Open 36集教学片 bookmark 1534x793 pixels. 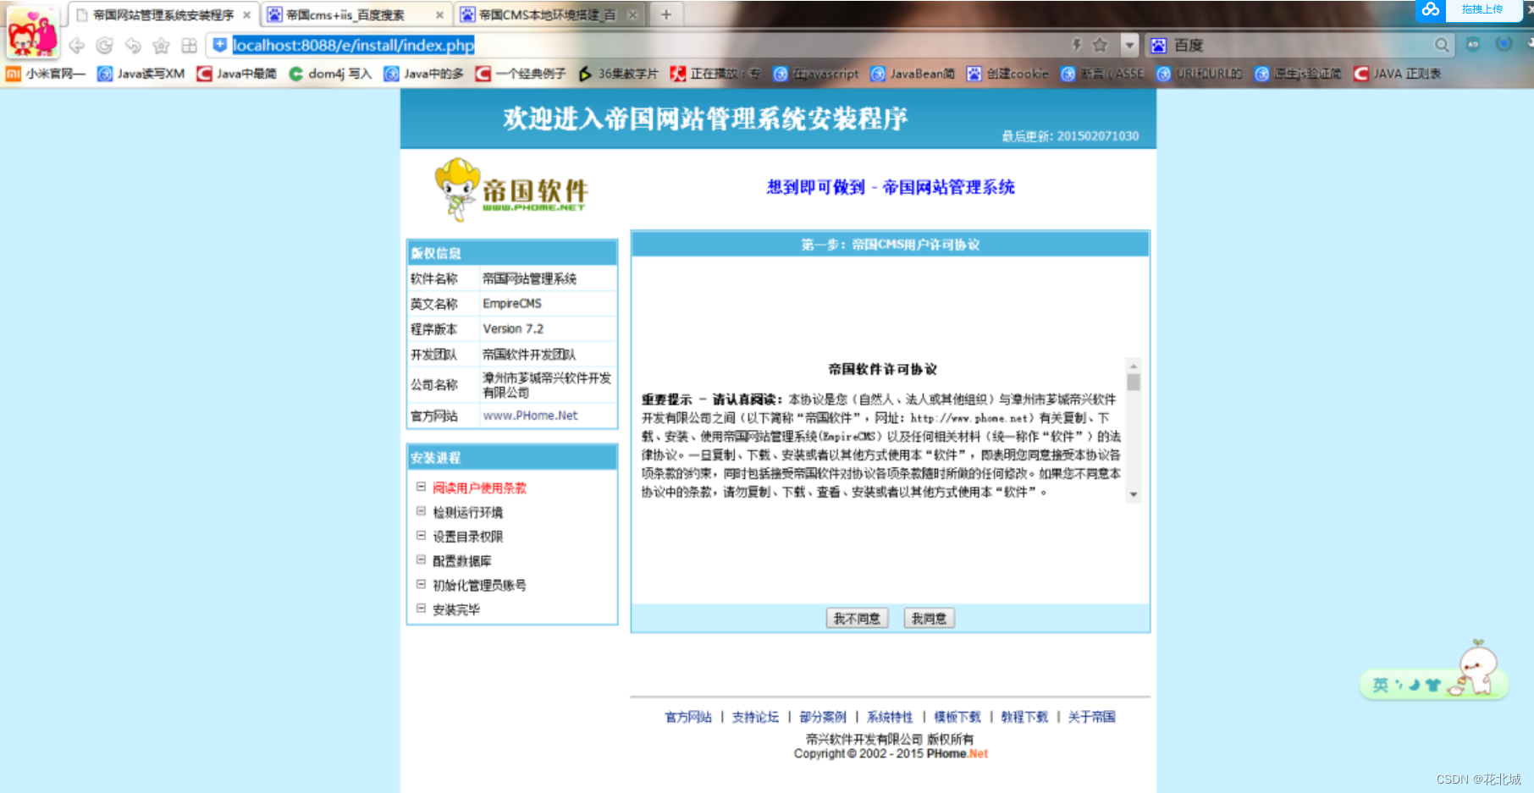(x=619, y=74)
